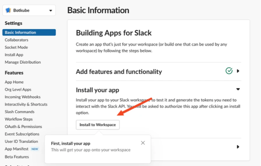Collapse the Install your app section
This screenshot has width=261, height=166.
point(238,89)
